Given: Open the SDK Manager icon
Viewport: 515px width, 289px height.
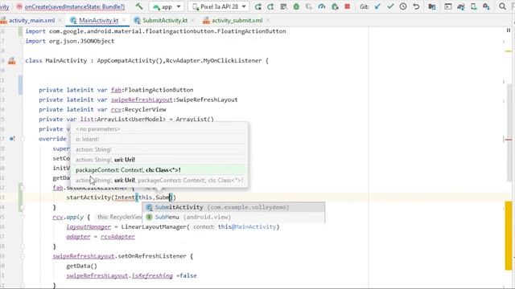Looking at the screenshot, I should 486,6.
